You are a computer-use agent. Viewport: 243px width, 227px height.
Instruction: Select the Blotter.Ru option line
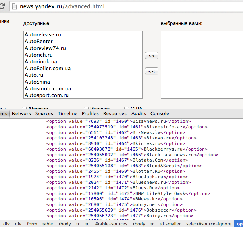tap(116, 171)
